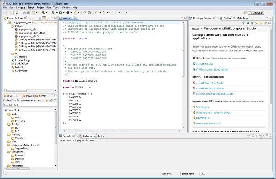Click the Display Selected Console icon

253,136
